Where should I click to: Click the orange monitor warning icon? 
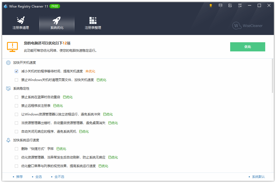[x=12, y=47]
